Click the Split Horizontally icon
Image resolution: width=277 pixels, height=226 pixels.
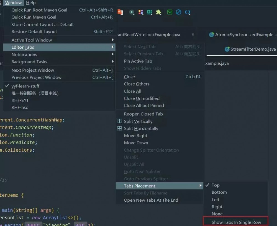click(x=120, y=128)
